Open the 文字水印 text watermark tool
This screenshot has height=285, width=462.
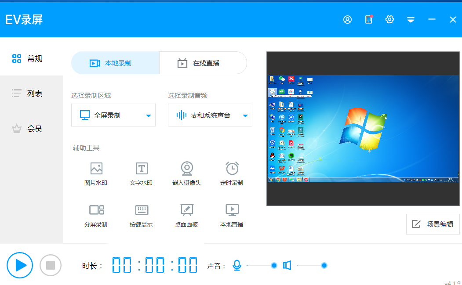(x=141, y=174)
